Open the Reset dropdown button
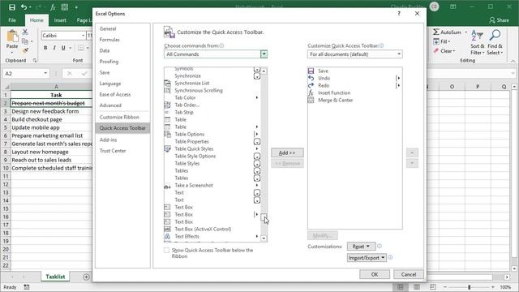519x292 pixels. (x=361, y=247)
